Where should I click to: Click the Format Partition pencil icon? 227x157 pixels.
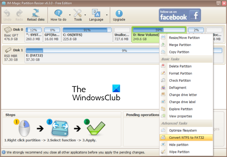point(163,73)
